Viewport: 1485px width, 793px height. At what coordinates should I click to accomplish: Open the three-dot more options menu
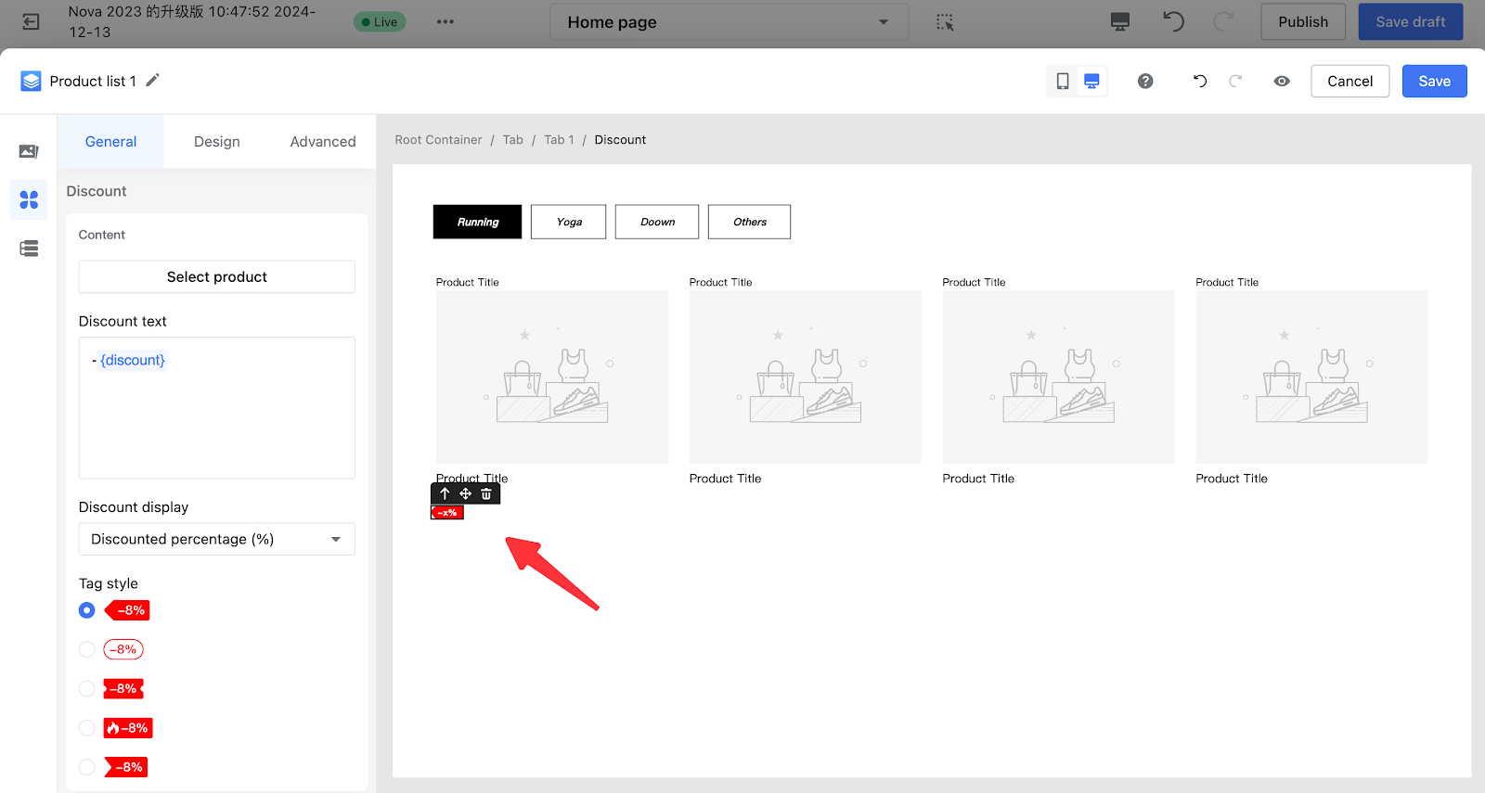coord(445,22)
